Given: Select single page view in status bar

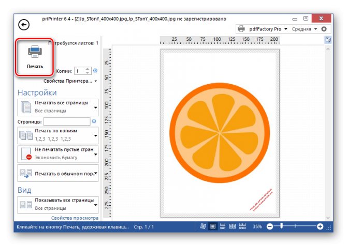Looking at the screenshot, I should pyautogui.click(x=212, y=226).
